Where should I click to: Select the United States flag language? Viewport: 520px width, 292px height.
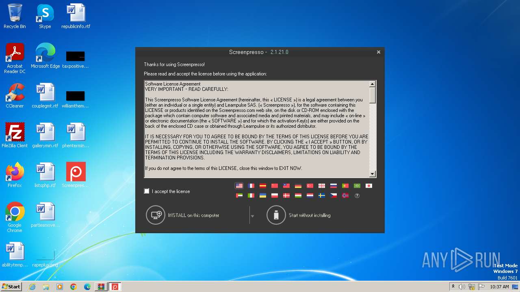coord(239,186)
